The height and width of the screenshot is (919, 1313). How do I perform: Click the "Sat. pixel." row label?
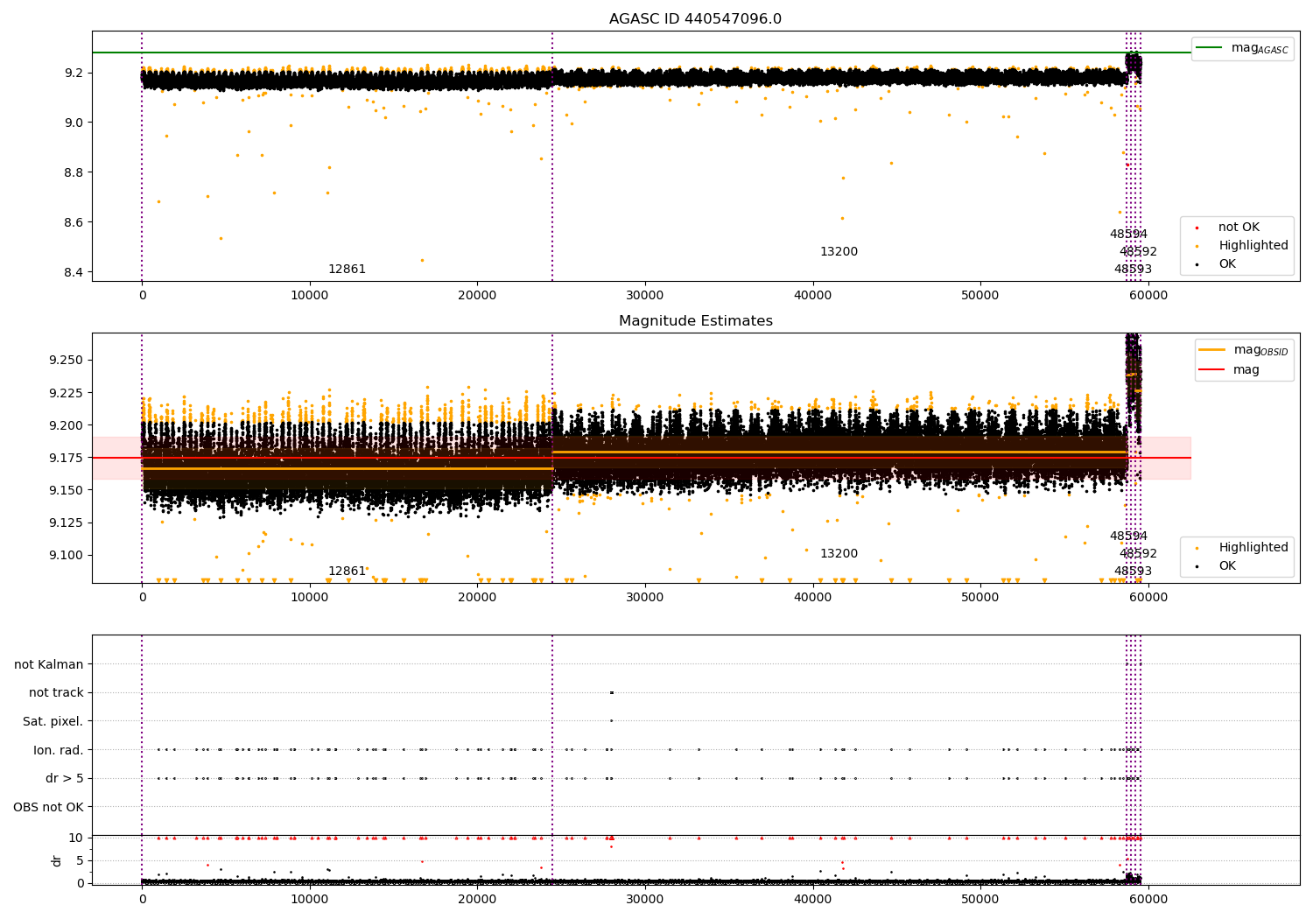tap(53, 721)
